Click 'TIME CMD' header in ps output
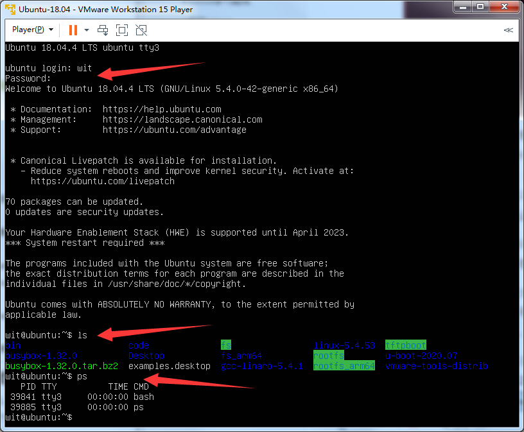 (x=128, y=387)
